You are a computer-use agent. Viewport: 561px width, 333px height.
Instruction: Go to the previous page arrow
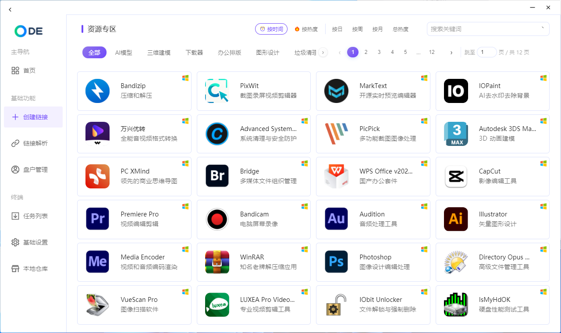(x=340, y=53)
